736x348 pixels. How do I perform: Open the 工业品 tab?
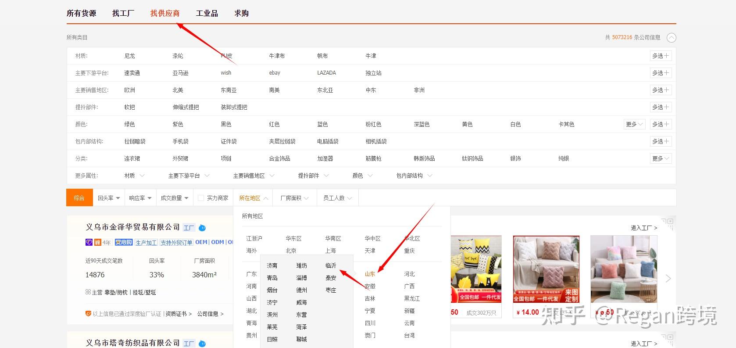pos(207,13)
